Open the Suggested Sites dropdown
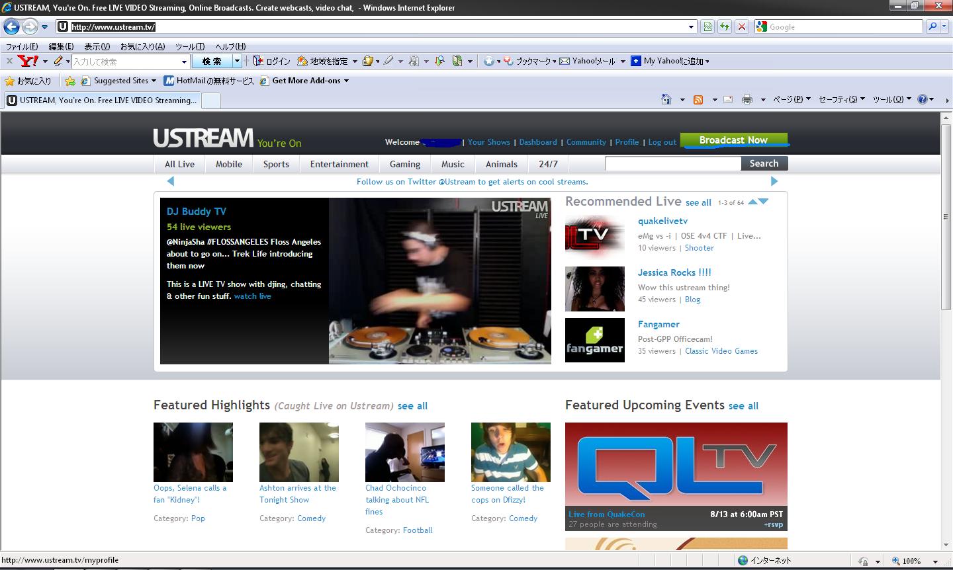The width and height of the screenshot is (953, 570). (x=118, y=81)
